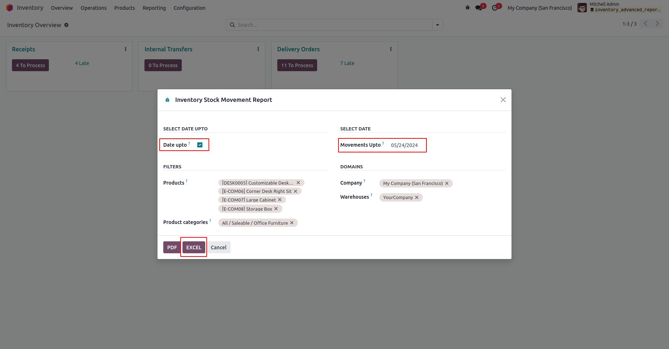This screenshot has height=349, width=669.
Task: Open the conversations chat icon
Action: pos(479,8)
